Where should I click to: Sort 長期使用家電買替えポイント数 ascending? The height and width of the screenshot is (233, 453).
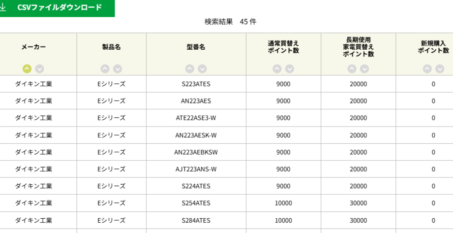(352, 69)
